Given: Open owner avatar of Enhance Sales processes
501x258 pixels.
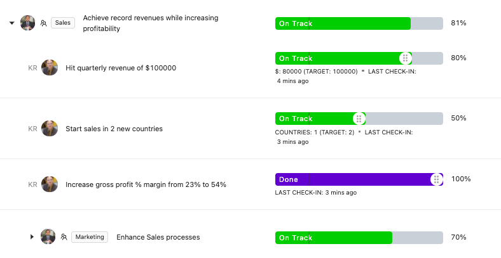Looking at the screenshot, I should [x=48, y=236].
